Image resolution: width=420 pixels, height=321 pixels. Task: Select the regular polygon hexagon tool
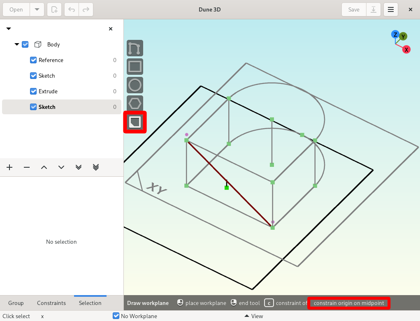(135, 103)
